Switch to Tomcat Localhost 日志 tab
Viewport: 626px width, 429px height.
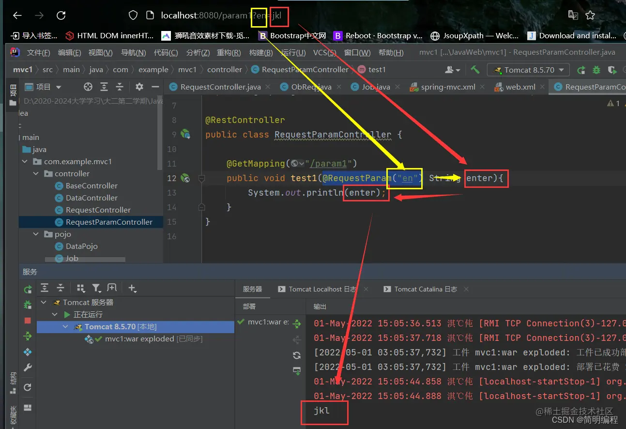pos(317,289)
